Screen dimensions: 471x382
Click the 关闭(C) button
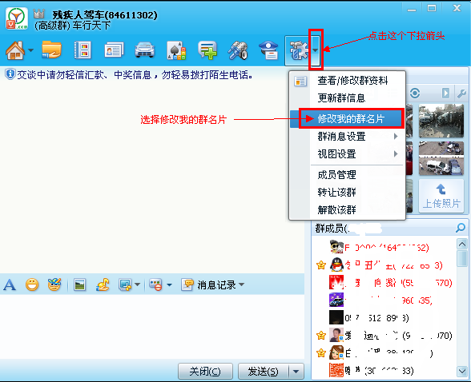point(205,372)
